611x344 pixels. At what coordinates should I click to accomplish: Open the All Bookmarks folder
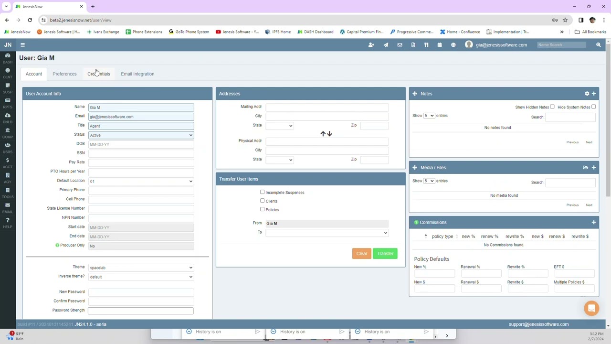click(x=590, y=32)
